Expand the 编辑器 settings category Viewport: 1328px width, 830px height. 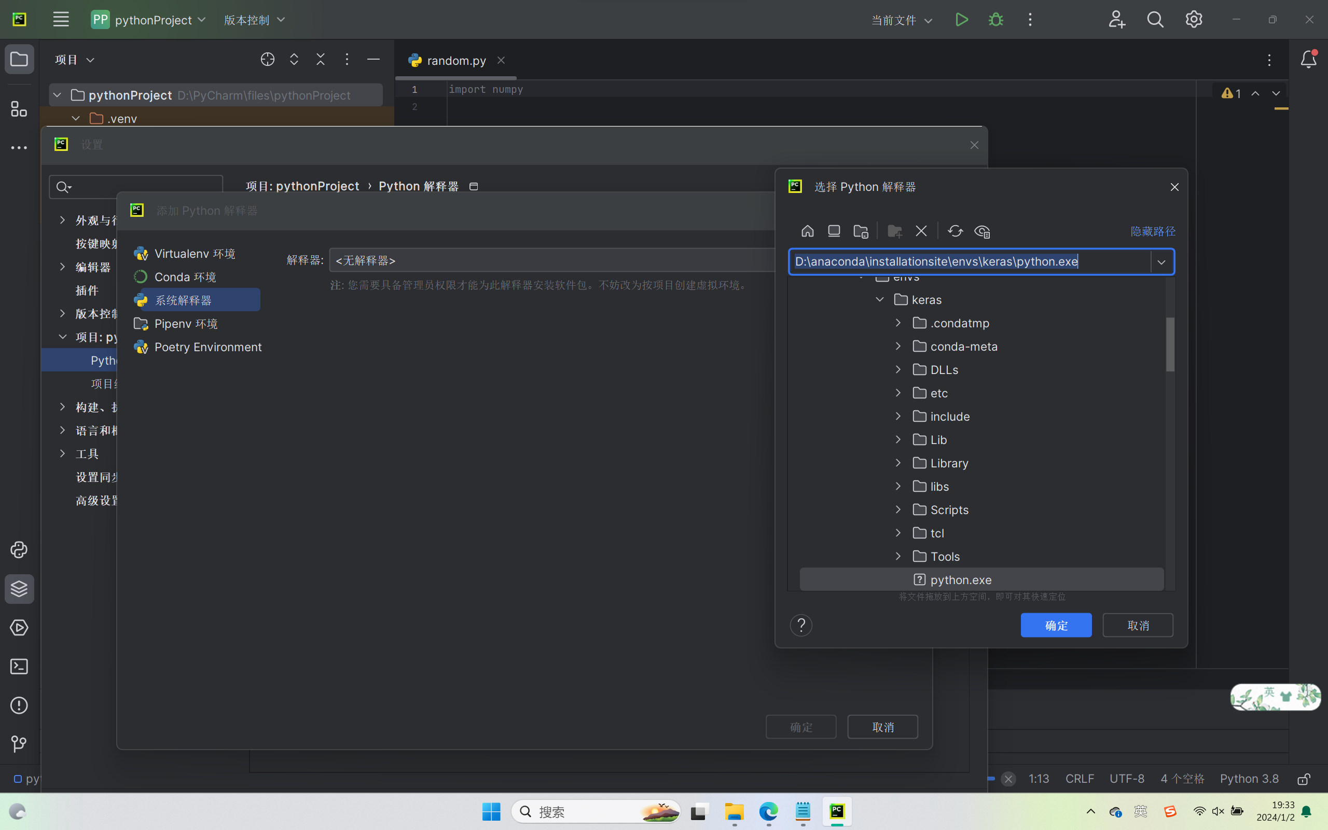tap(63, 267)
